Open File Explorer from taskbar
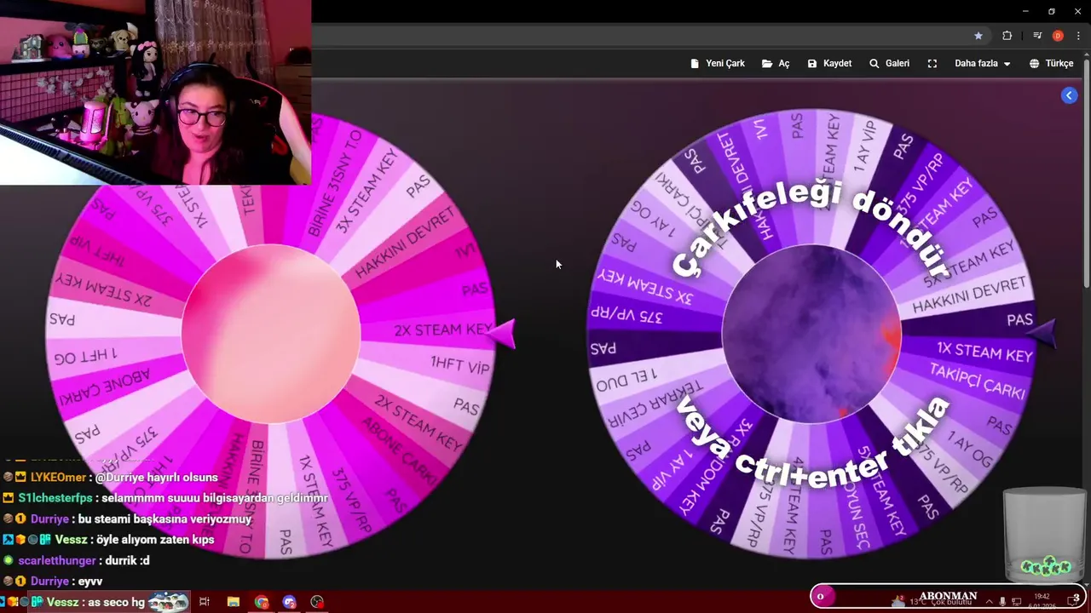1091x613 pixels. coord(233,602)
